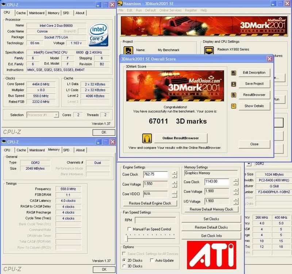Click the ATI logo in the tray tool
The width and height of the screenshot is (292, 274).
(212, 255)
